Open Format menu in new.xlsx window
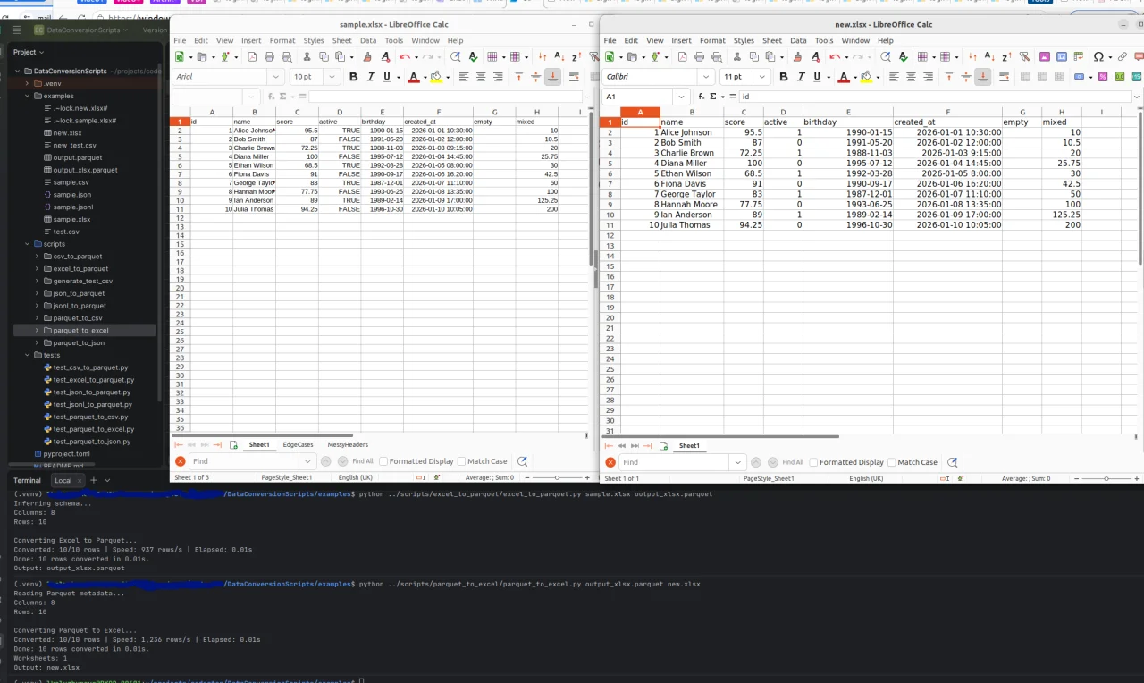1144x683 pixels. point(712,40)
